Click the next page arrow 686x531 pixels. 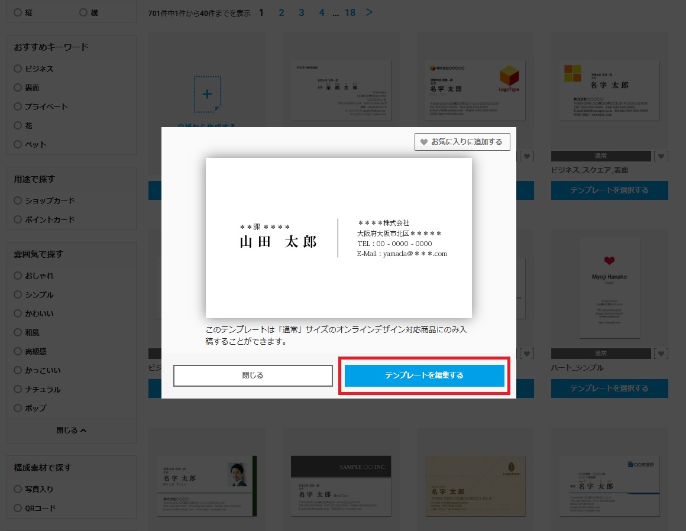[369, 12]
